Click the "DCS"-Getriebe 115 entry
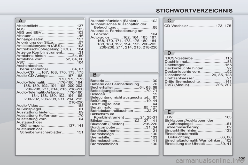 198,58
